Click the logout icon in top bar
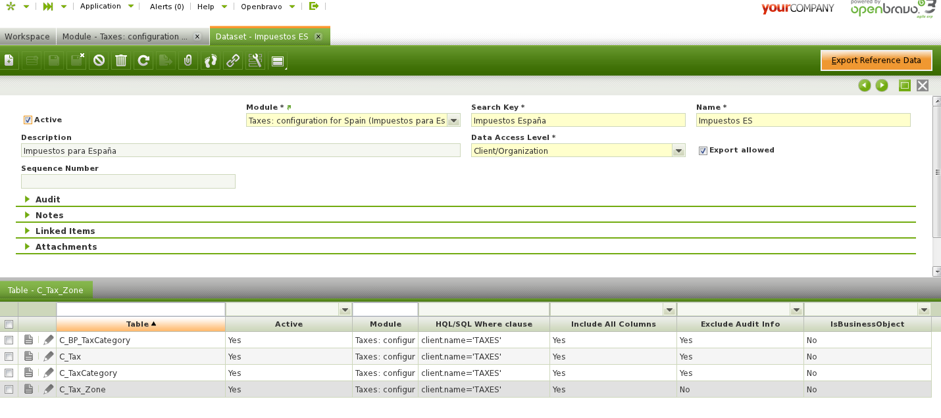This screenshot has width=941, height=418. (x=314, y=6)
